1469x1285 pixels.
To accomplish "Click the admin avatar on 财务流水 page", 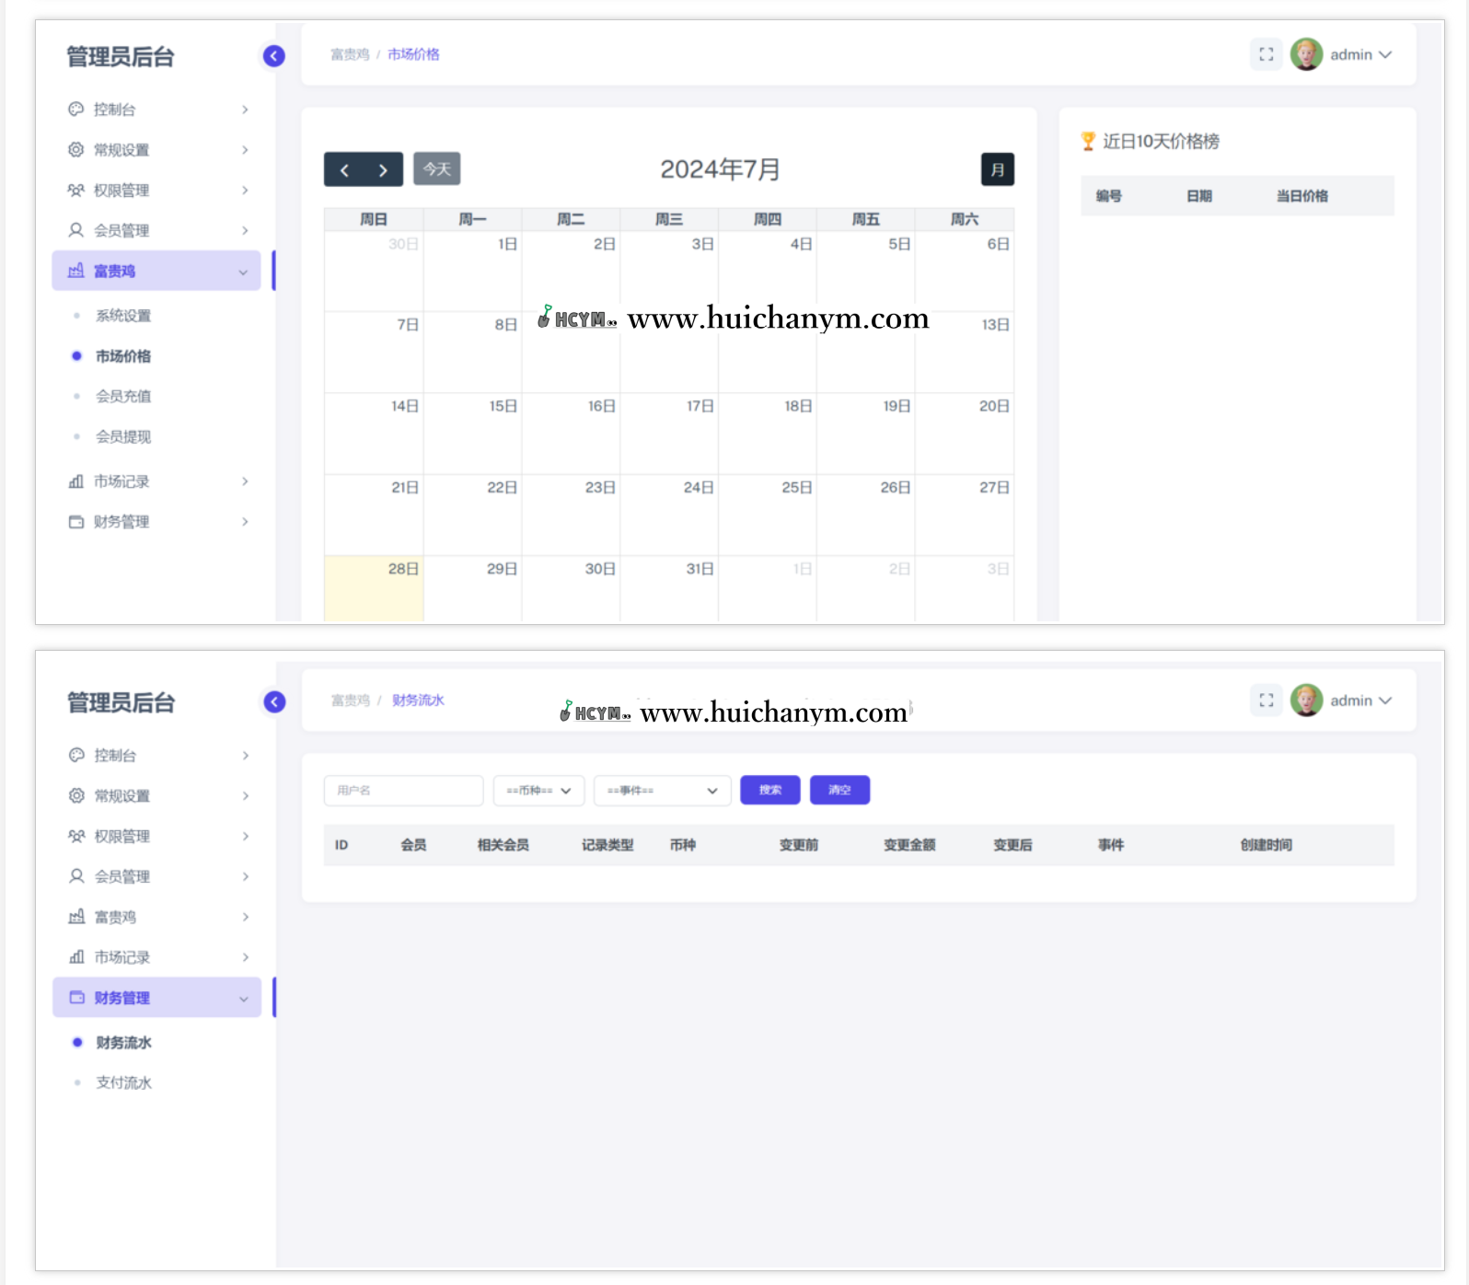I will tap(1306, 700).
